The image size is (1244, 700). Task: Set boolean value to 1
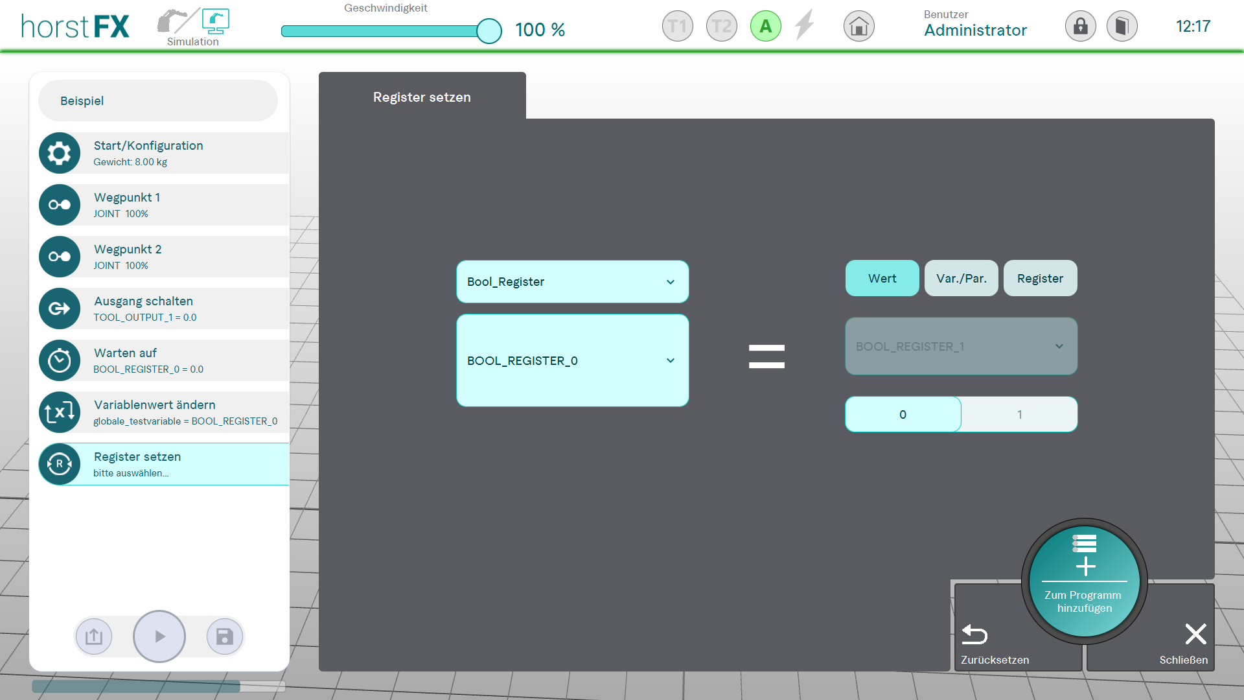[1019, 414]
